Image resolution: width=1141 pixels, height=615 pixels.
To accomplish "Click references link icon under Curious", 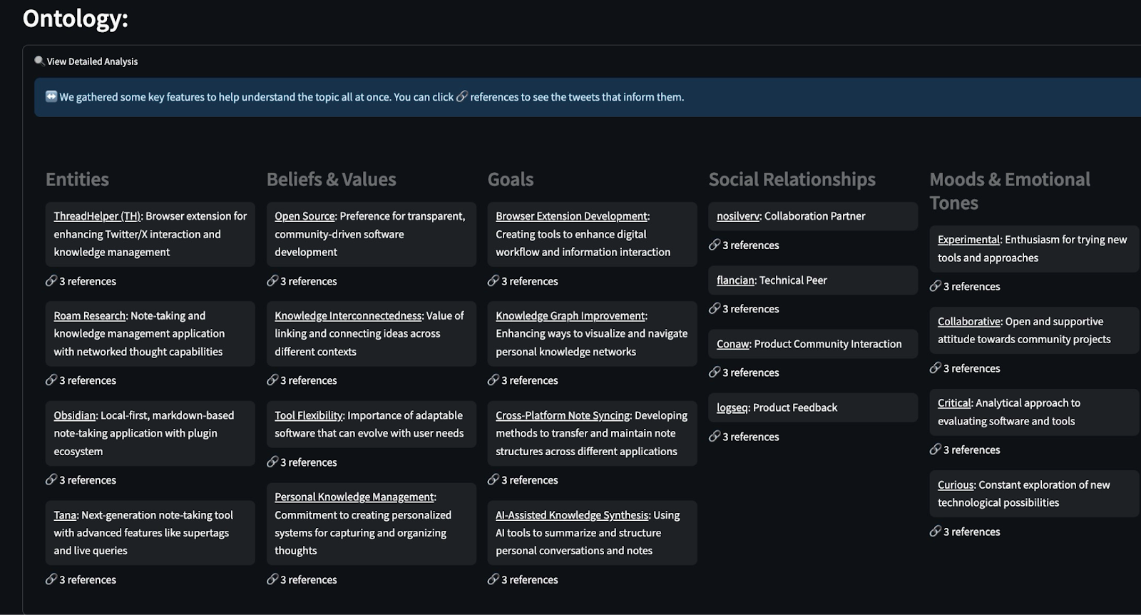I will [x=936, y=532].
